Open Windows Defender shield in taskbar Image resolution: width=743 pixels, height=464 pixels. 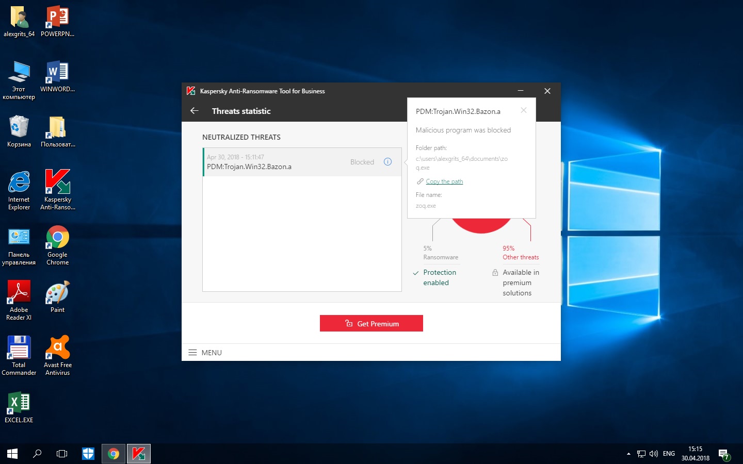click(x=88, y=454)
